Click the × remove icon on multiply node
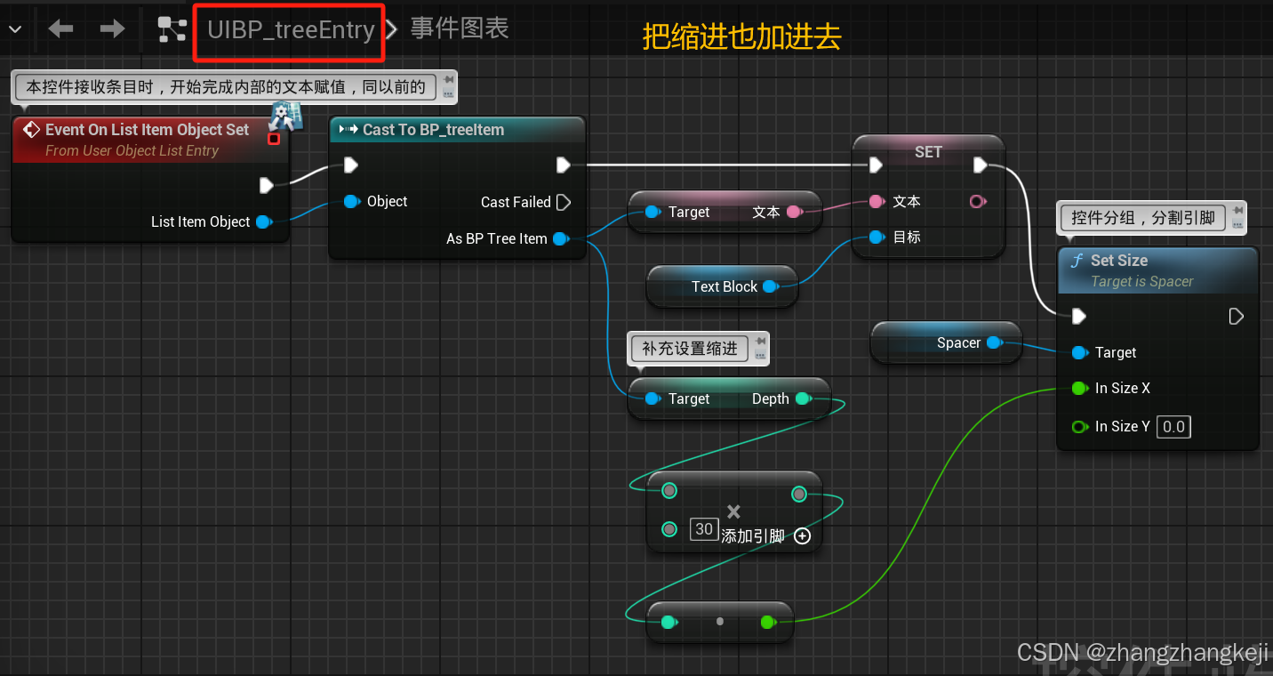Image resolution: width=1273 pixels, height=676 pixels. (x=734, y=511)
